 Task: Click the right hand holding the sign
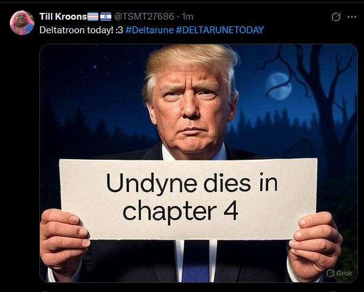(315, 246)
